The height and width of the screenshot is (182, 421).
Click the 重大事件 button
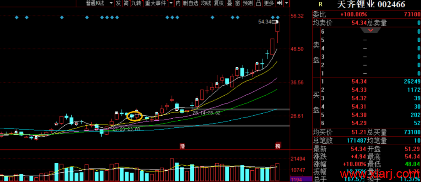[x=156, y=3]
